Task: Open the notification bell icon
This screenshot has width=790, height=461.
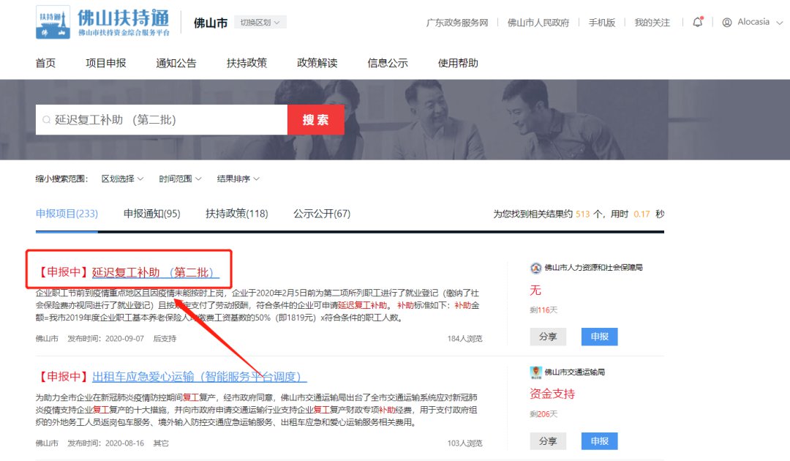Action: pyautogui.click(x=698, y=22)
